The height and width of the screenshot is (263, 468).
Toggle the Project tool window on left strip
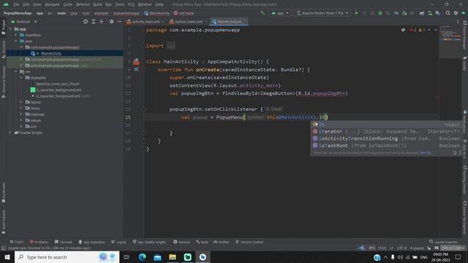click(4, 28)
